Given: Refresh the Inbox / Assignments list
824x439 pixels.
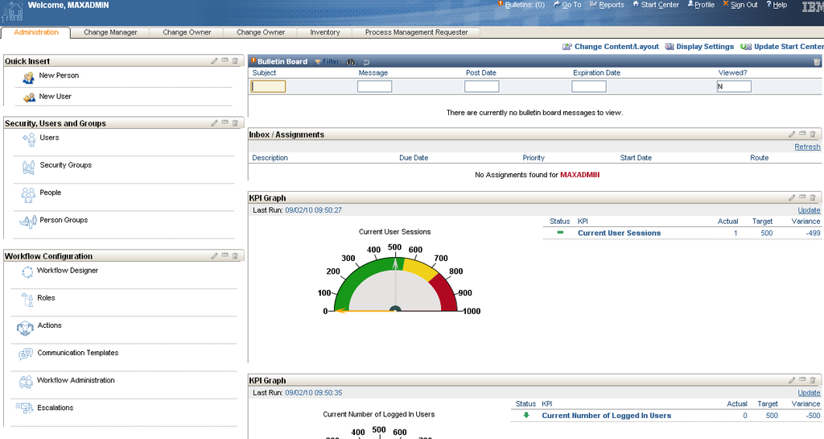Looking at the screenshot, I should pos(807,147).
